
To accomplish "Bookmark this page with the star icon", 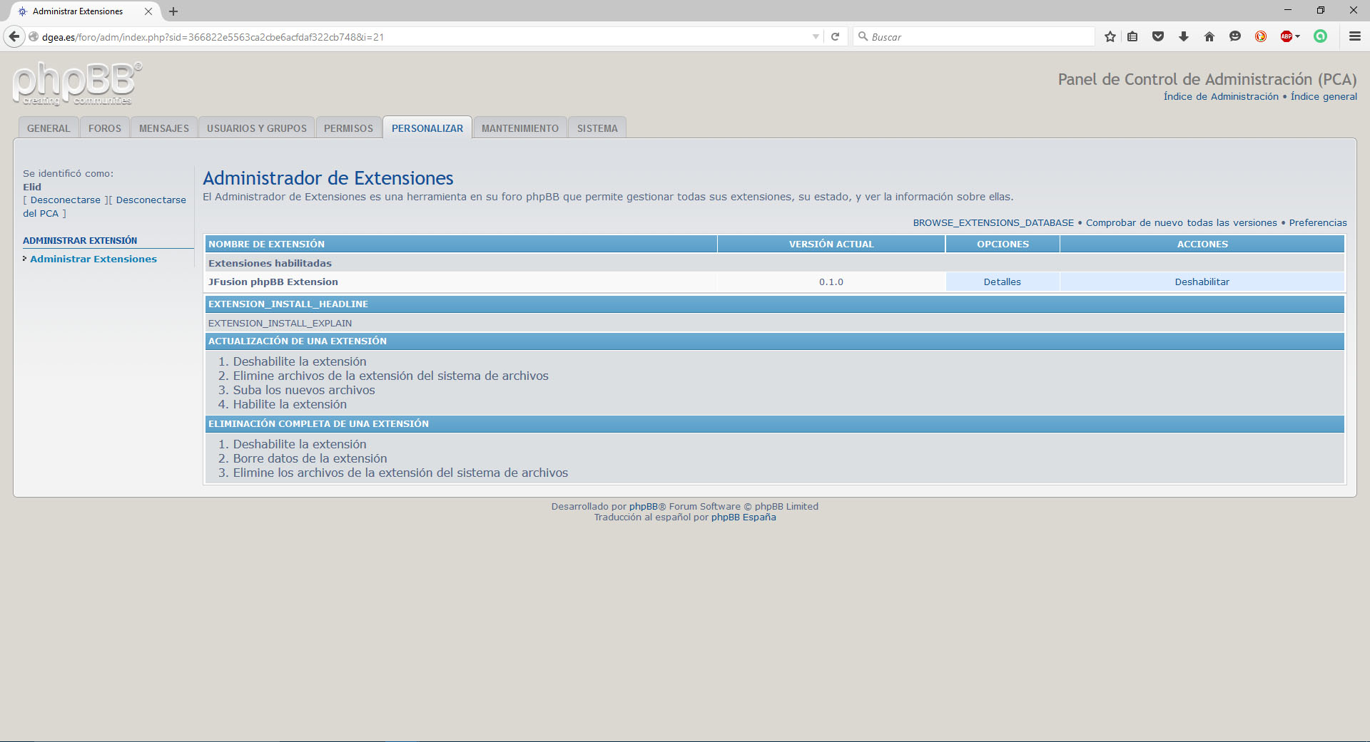I will coord(1110,36).
